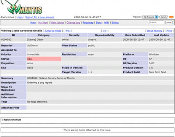This screenshot has width=175, height=137.
Task: Click the 'always' reproducibility value
Action: click(92, 40)
